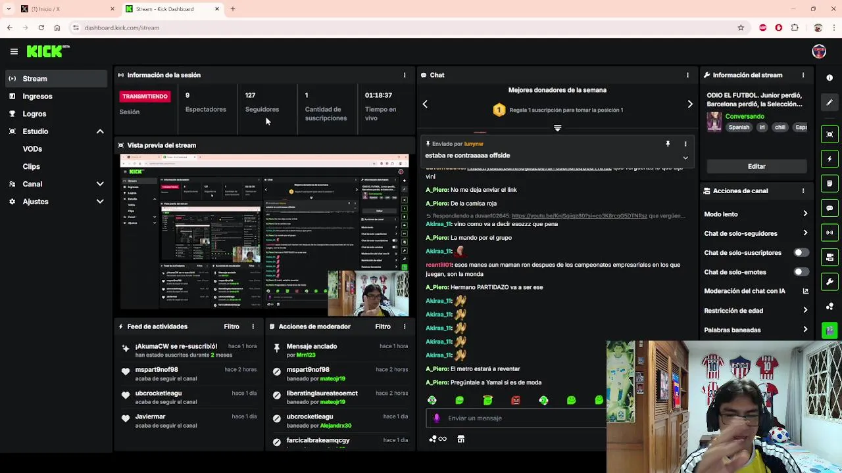
Task: Click the document note icon in right rail
Action: coord(830,183)
